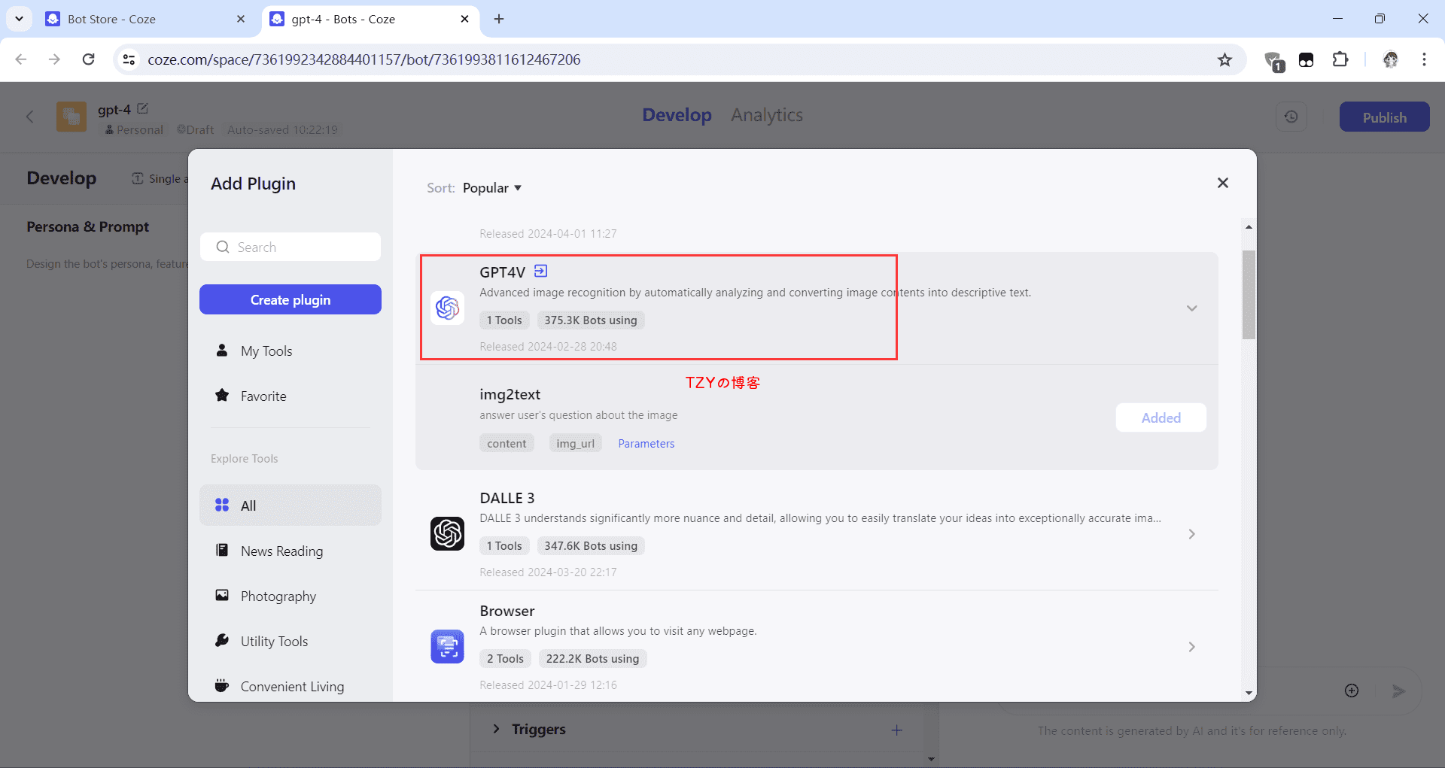Open the Sort Popular dropdown
The width and height of the screenshot is (1445, 768).
tap(491, 188)
